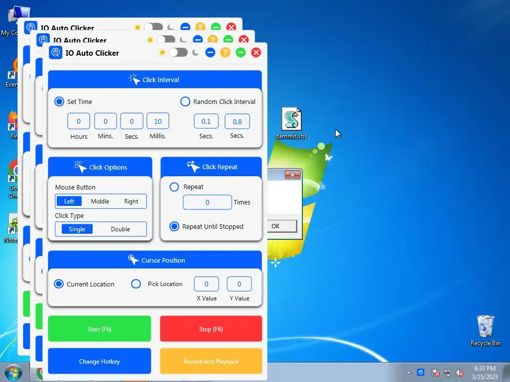
Task: Click the Secs. input under Set Time
Action: [131, 121]
